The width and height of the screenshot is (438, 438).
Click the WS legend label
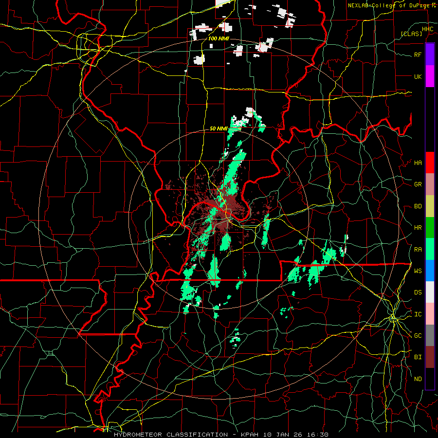coord(418,271)
